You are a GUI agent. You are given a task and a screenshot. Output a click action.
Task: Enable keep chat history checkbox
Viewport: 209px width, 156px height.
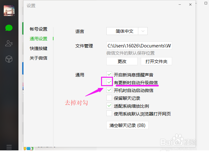[x=109, y=98]
